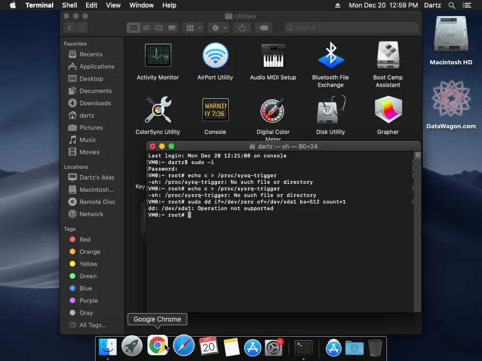Open the Apple menu
This screenshot has height=361, width=482.
(13, 5)
